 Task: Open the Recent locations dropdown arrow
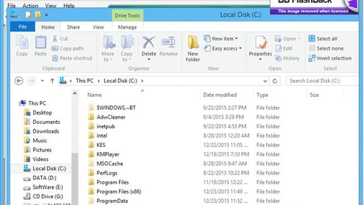(x=42, y=81)
